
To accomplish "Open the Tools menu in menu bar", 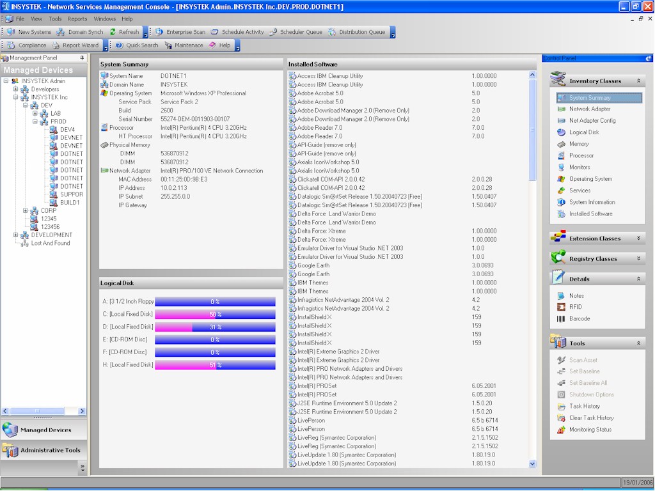I will tap(55, 19).
